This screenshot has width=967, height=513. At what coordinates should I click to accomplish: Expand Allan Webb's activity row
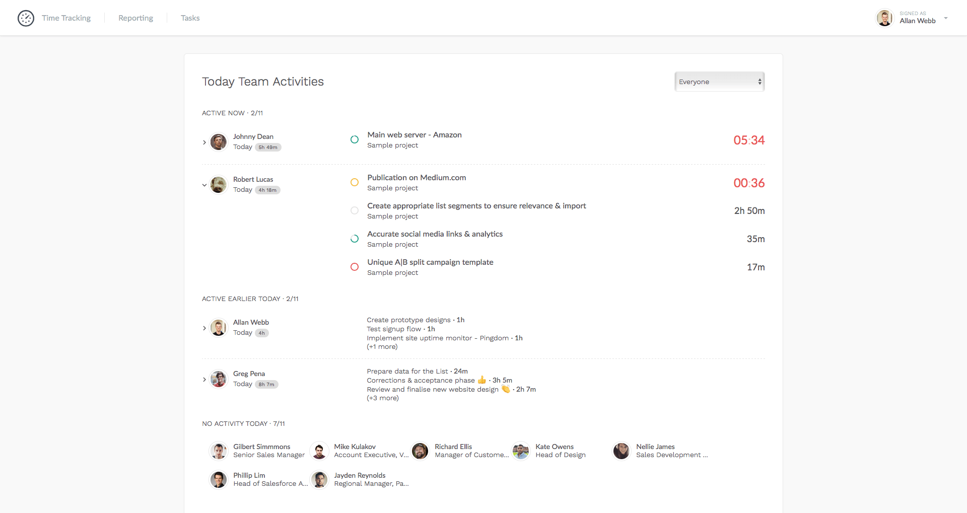pos(204,328)
